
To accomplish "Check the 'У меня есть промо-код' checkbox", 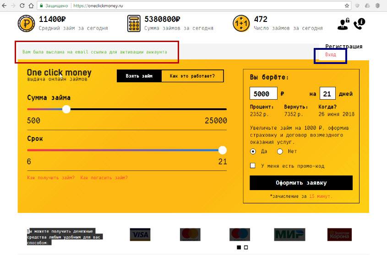I will [x=253, y=165].
